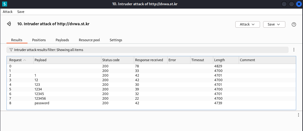This screenshot has width=303, height=131.
Task: Open the Save menu in the menu bar
Action: (21, 12)
